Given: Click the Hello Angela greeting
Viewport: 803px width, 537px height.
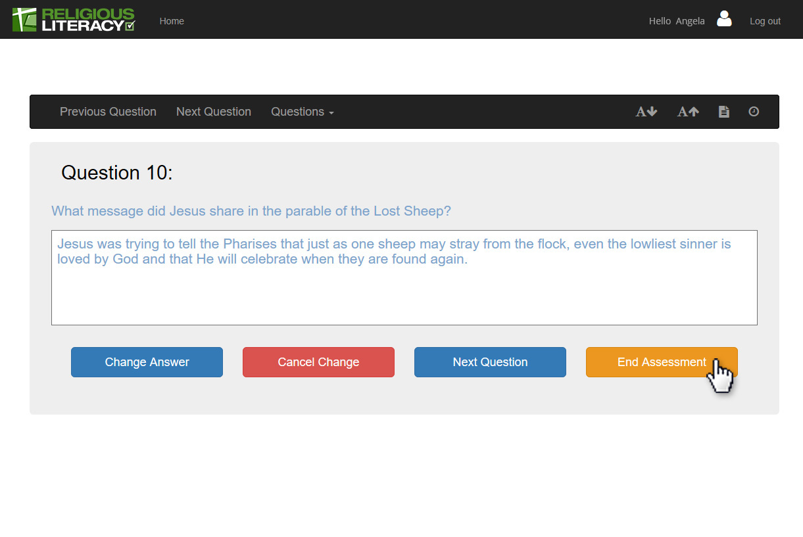Looking at the screenshot, I should coord(676,21).
